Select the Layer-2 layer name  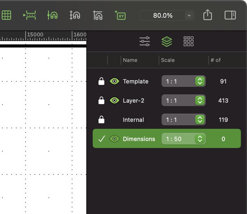click(133, 101)
